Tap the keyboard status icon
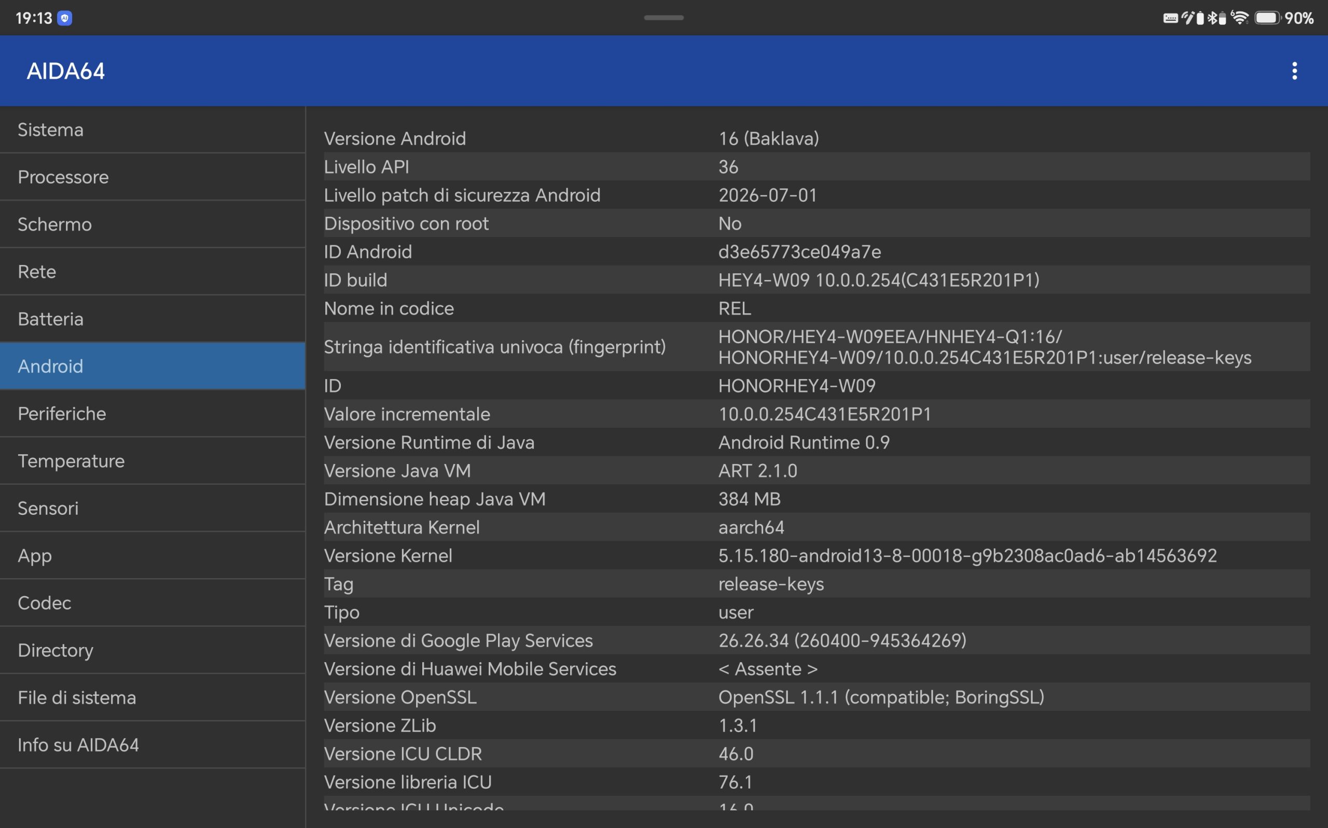This screenshot has height=828, width=1328. tap(1171, 18)
